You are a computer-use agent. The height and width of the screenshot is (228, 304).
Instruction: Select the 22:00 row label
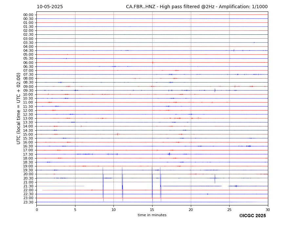28,190
